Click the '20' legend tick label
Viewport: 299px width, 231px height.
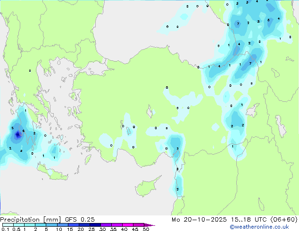point(81,229)
